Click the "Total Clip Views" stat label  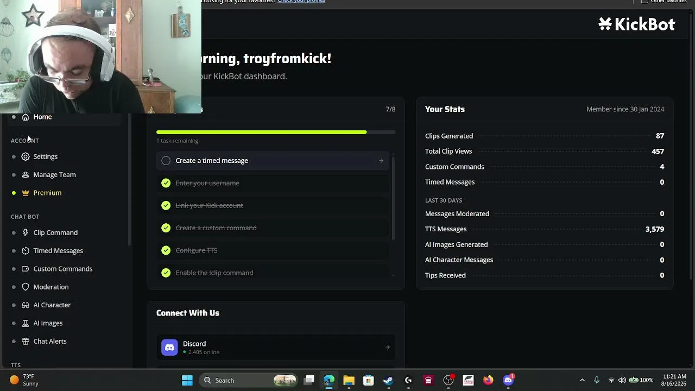pyautogui.click(x=448, y=151)
